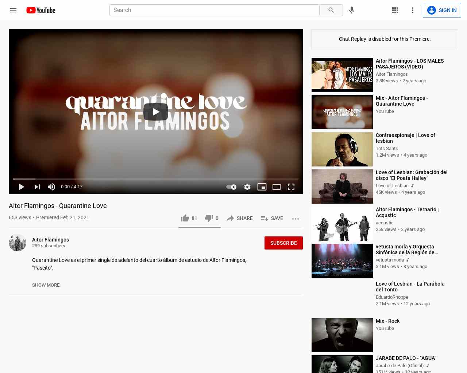Visit acqustic channel name
467x373 pixels.
[x=385, y=223]
